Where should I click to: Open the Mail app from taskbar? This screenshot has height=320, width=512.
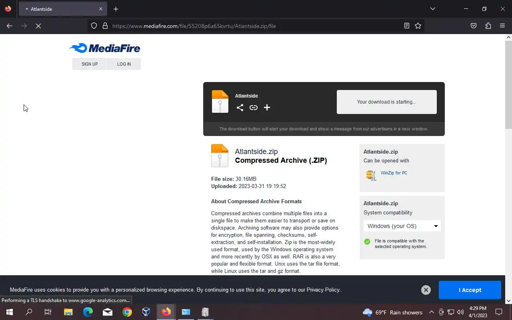(108, 312)
